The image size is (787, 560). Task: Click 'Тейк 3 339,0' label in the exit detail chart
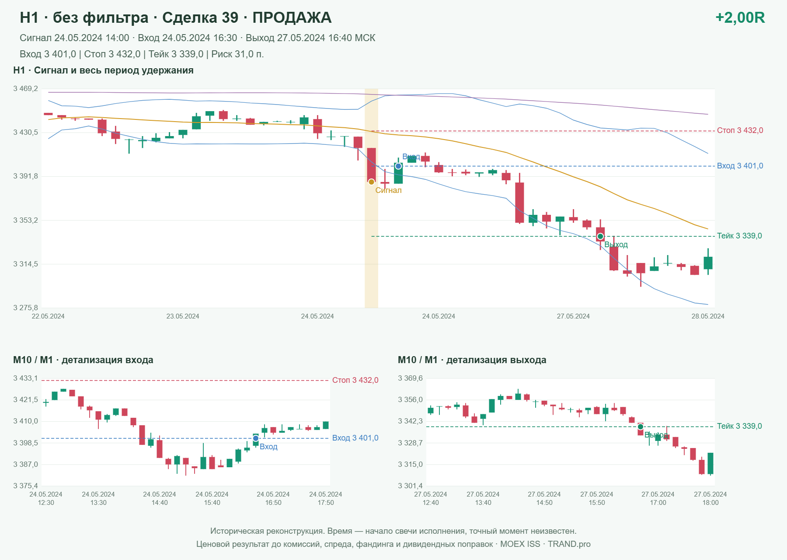tap(739, 426)
